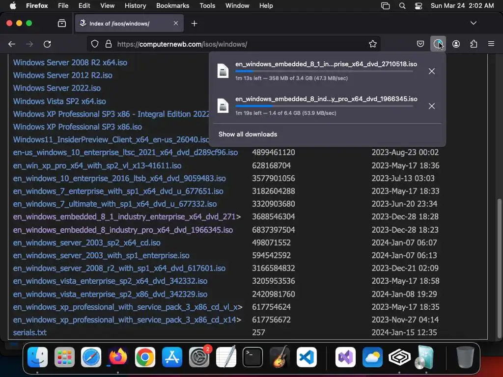Download en_win_xp_pro_x64_with_sp2 ISO link
The width and height of the screenshot is (503, 377).
[x=97, y=166]
